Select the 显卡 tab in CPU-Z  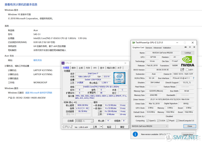[102, 68]
